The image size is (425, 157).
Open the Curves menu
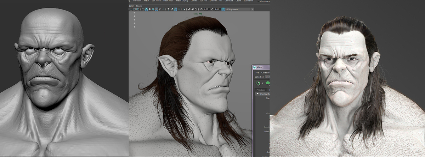[x=194, y=1]
